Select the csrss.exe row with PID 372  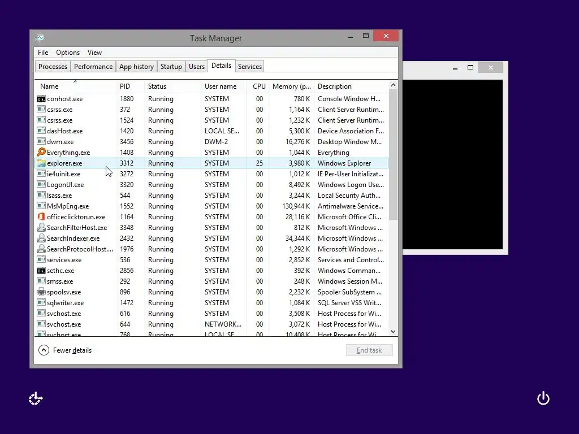pos(211,110)
